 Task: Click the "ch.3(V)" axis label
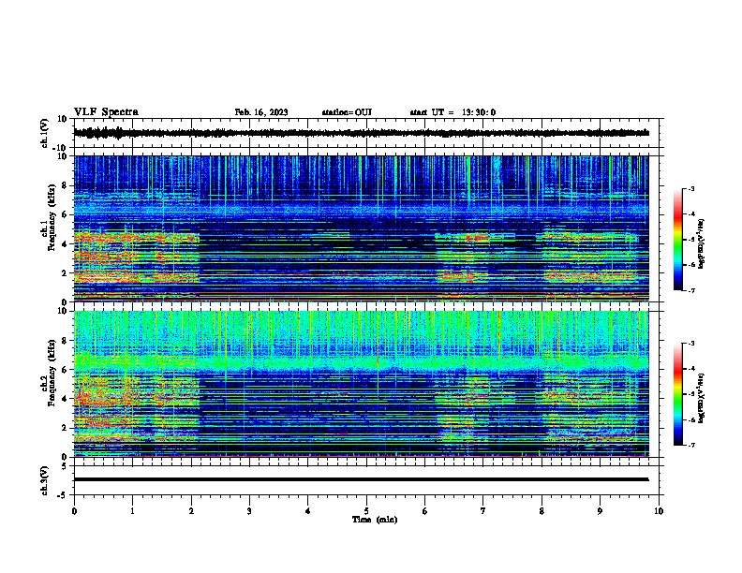click(x=45, y=480)
